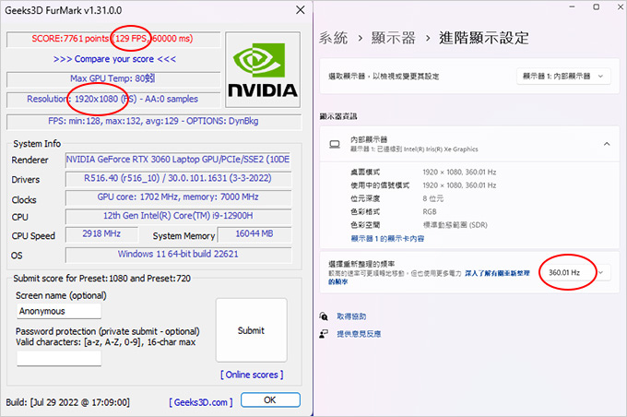
Task: Open the display selector 顯示器 1 dropdown
Action: pos(563,76)
